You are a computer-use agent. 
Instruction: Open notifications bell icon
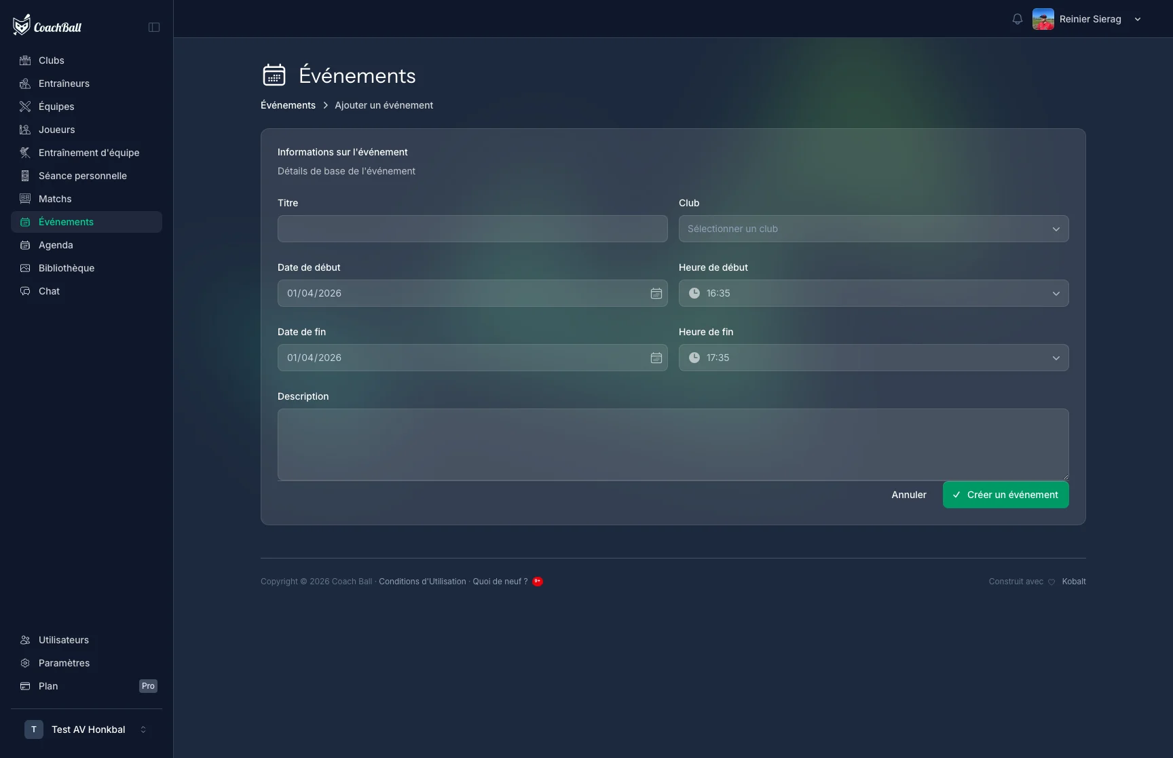pyautogui.click(x=1017, y=19)
